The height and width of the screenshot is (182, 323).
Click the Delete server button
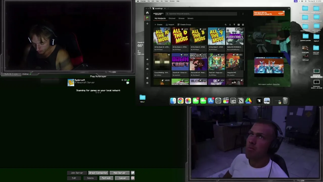click(x=90, y=178)
